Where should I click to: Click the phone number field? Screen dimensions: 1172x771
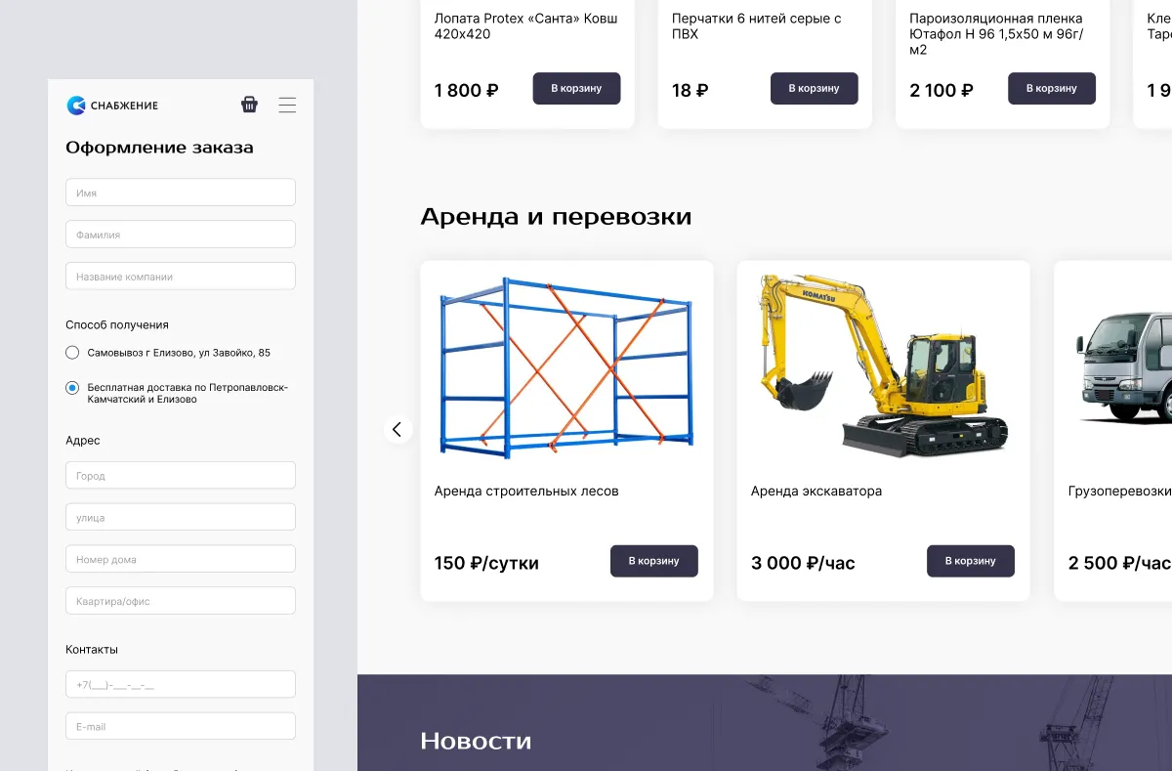click(180, 684)
